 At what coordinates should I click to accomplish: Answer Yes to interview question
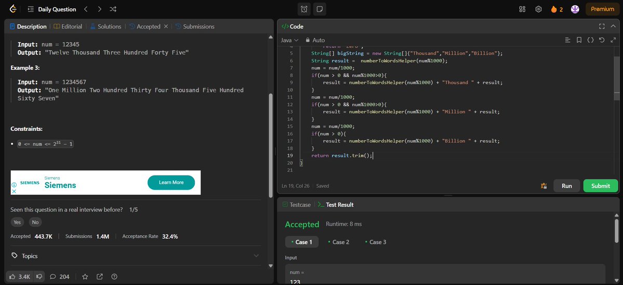point(18,222)
